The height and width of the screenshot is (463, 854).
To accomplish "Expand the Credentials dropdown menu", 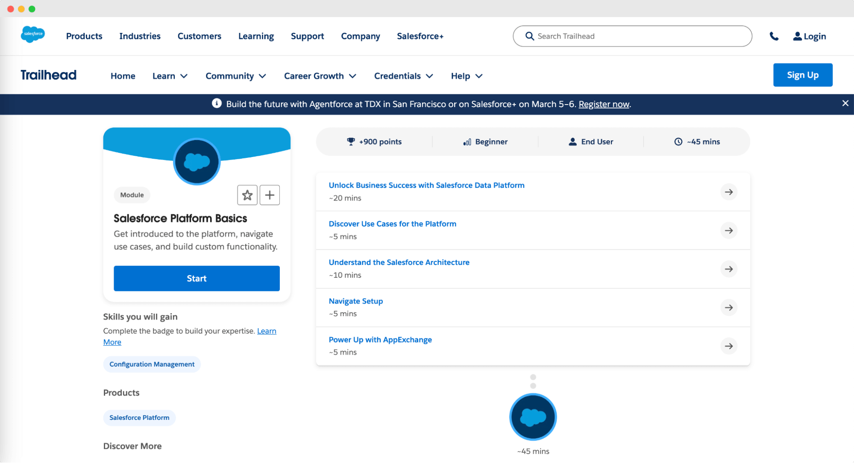I will [x=404, y=76].
